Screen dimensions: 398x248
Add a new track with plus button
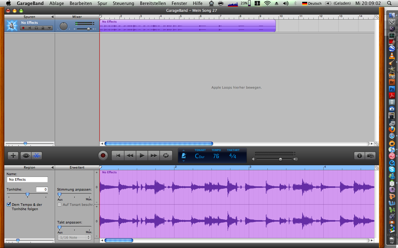click(x=13, y=156)
